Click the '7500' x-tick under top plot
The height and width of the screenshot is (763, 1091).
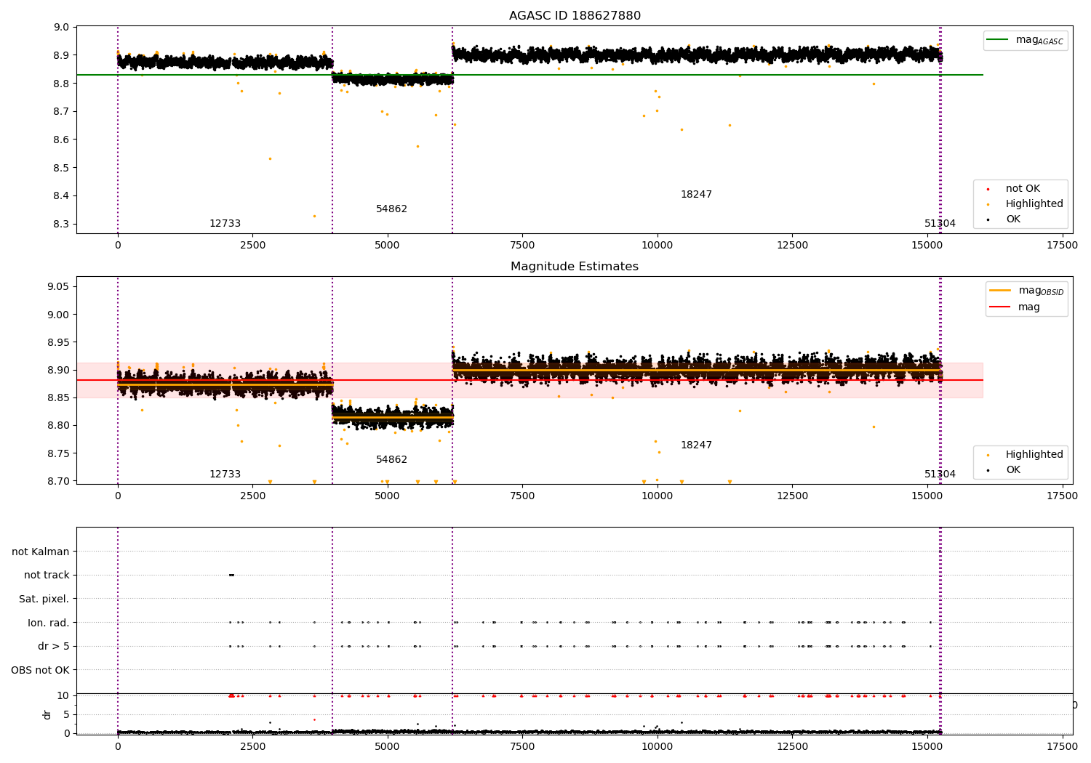pos(522,246)
